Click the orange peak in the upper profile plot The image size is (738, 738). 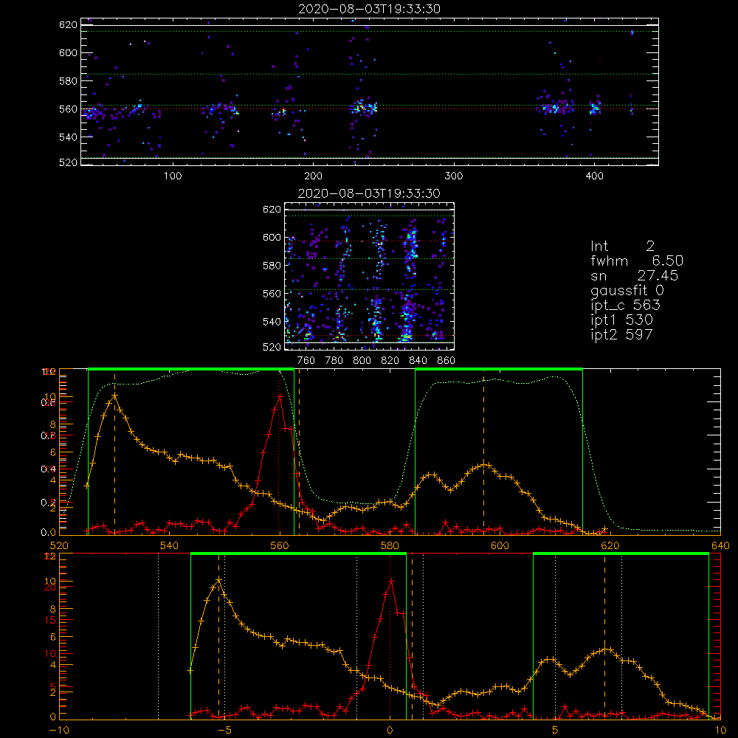coord(114,396)
